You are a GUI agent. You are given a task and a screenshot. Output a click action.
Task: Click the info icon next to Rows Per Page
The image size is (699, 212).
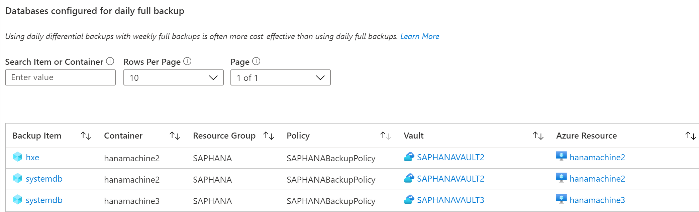(x=187, y=61)
